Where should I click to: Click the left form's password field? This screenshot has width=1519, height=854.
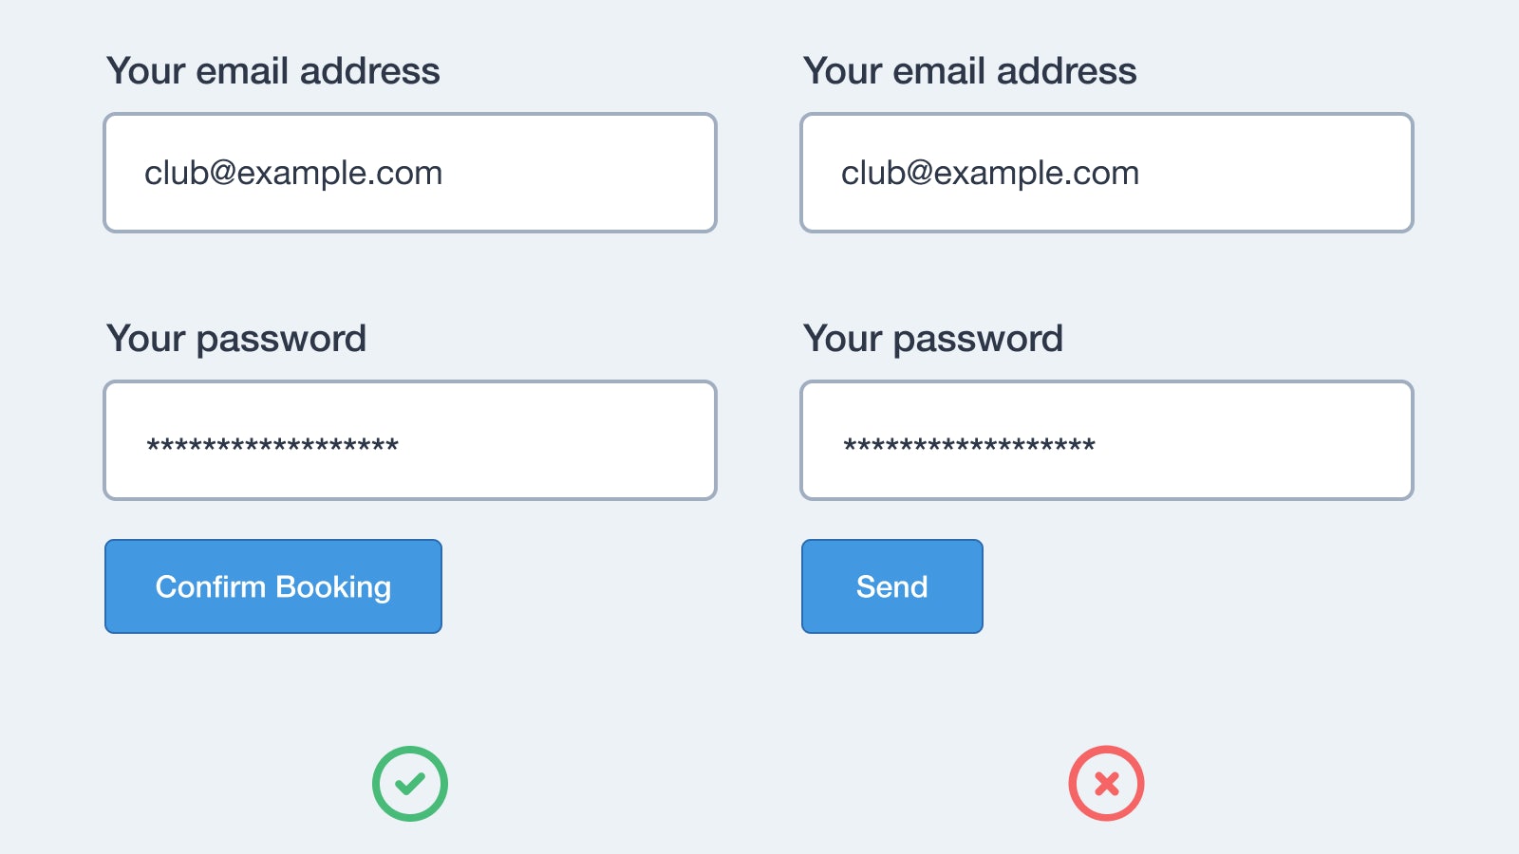click(410, 440)
